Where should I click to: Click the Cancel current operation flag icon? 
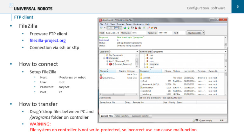132,28
